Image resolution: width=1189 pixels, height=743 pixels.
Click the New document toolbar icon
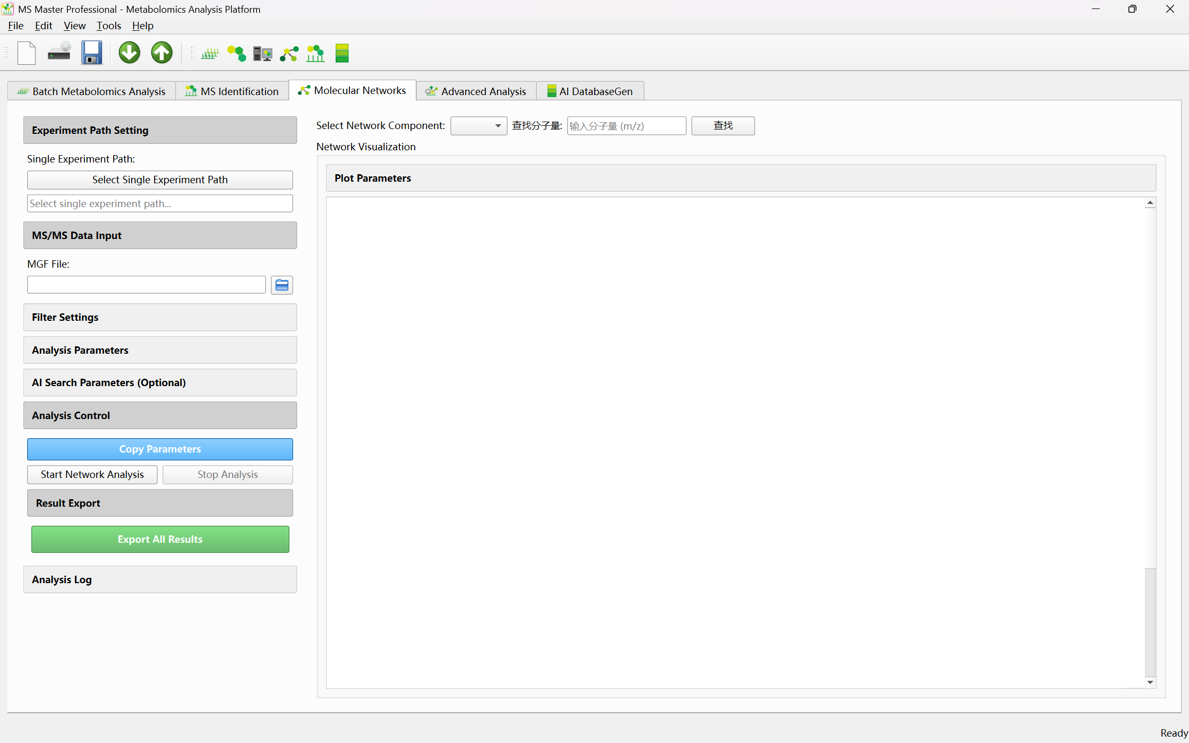point(27,53)
